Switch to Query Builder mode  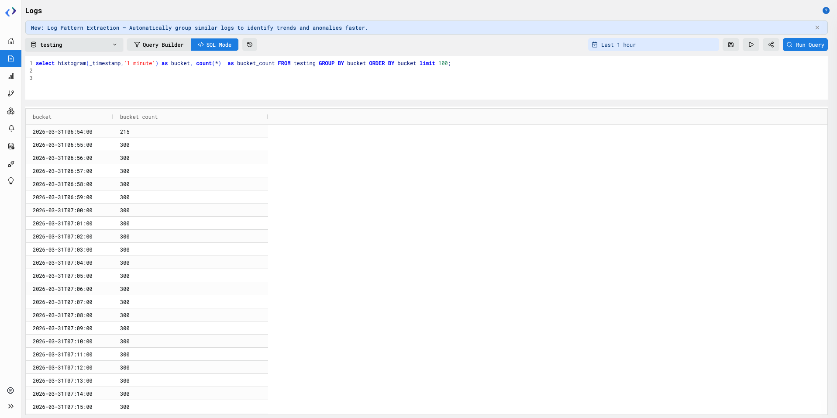click(158, 45)
